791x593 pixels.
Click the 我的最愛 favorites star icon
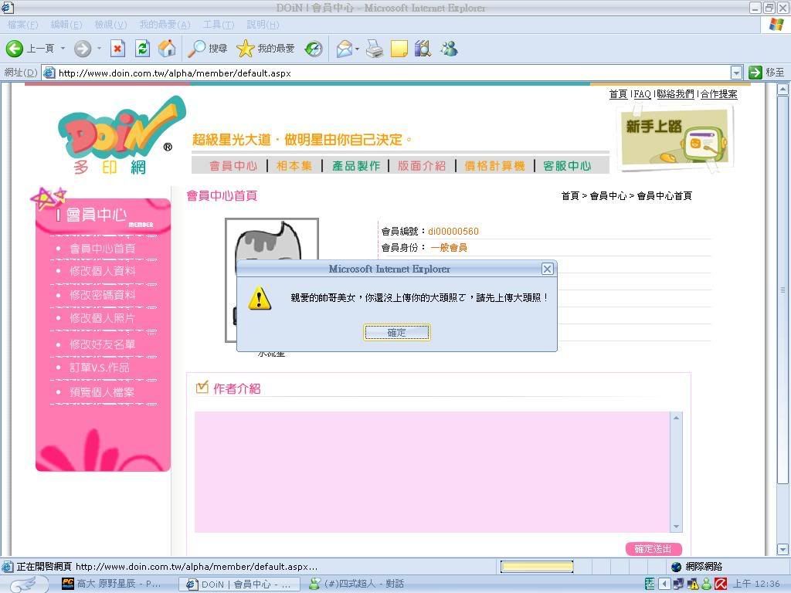pyautogui.click(x=245, y=49)
